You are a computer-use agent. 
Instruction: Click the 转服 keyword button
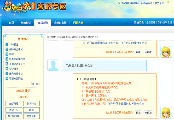[x=31, y=110]
